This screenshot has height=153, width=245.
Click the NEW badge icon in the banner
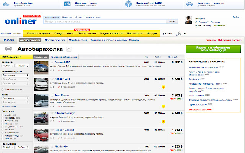[x=67, y=4]
